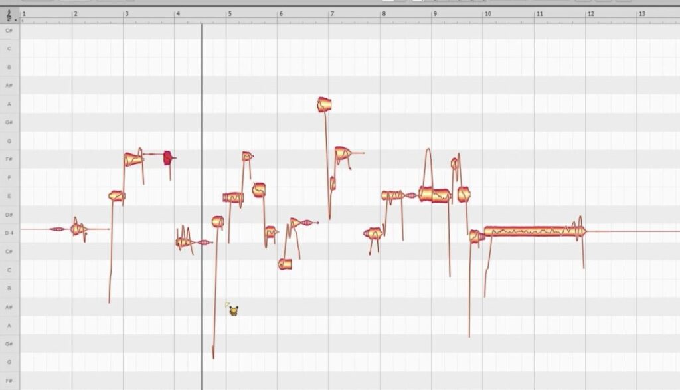Open the treble clef scale dropdown
The image size is (680, 390).
[x=9, y=17]
